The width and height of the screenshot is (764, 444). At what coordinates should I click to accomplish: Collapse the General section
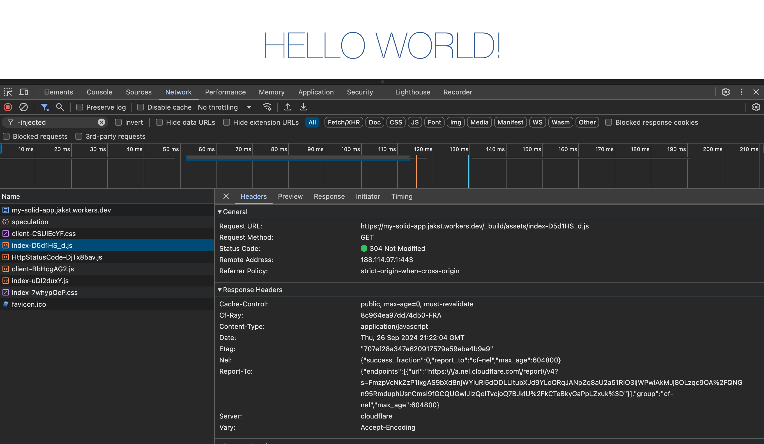click(x=220, y=212)
